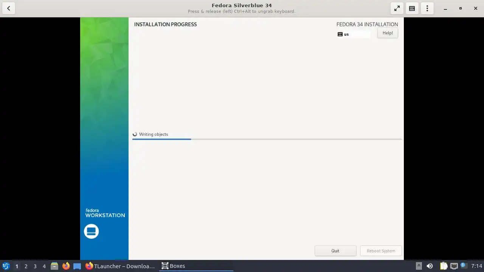The image size is (484, 272).
Task: Click the eject removable media tray icon
Action: pos(419,266)
